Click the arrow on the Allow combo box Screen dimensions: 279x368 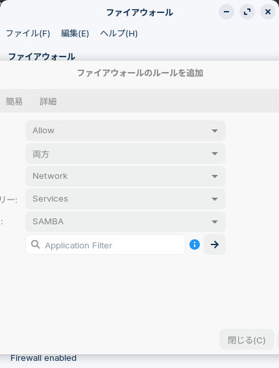click(215, 131)
